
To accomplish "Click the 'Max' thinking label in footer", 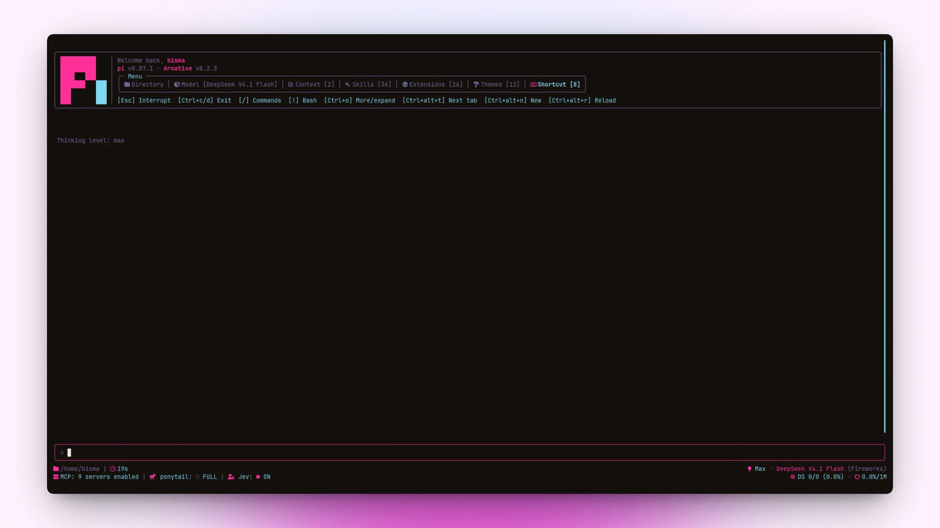I will click(x=760, y=469).
